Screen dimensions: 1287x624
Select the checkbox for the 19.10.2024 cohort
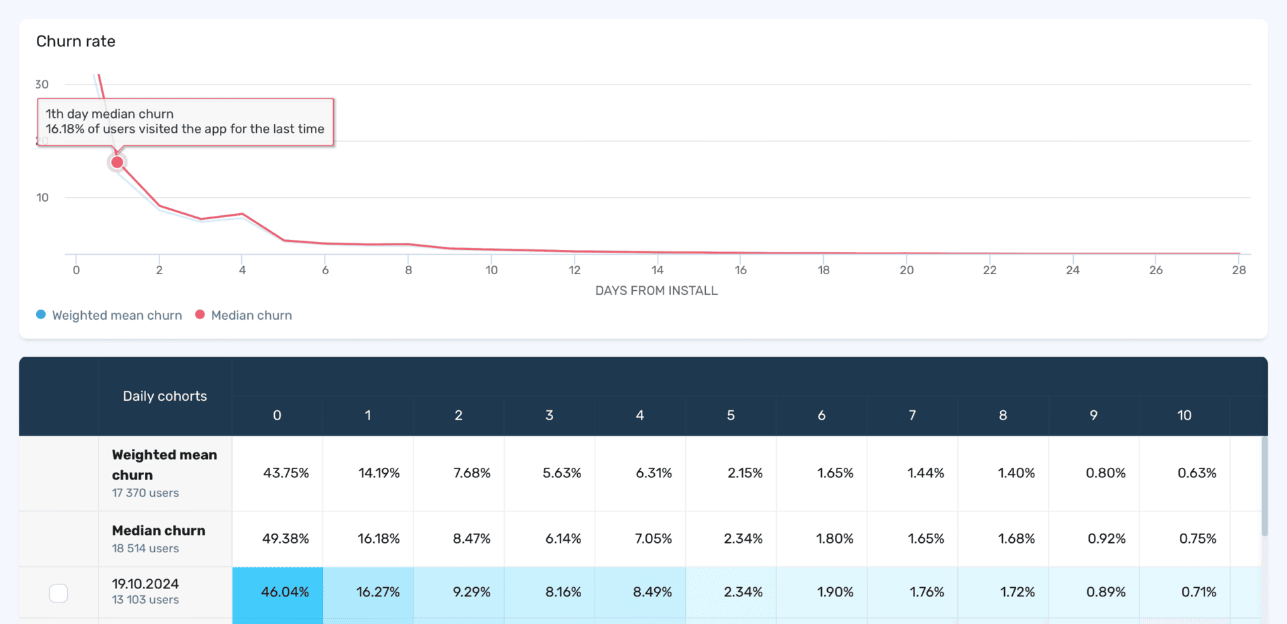tap(59, 592)
